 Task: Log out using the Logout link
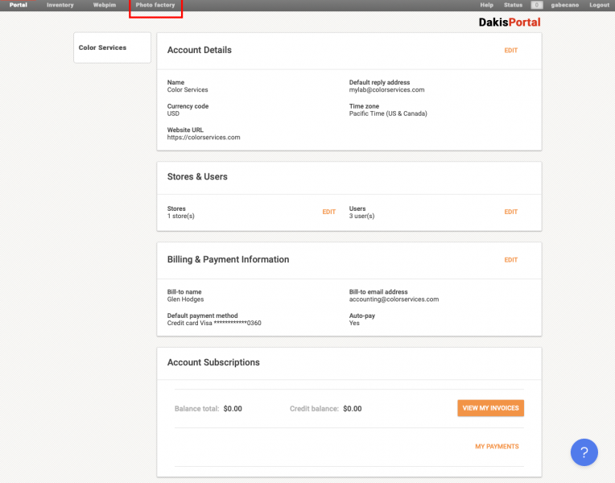(599, 6)
